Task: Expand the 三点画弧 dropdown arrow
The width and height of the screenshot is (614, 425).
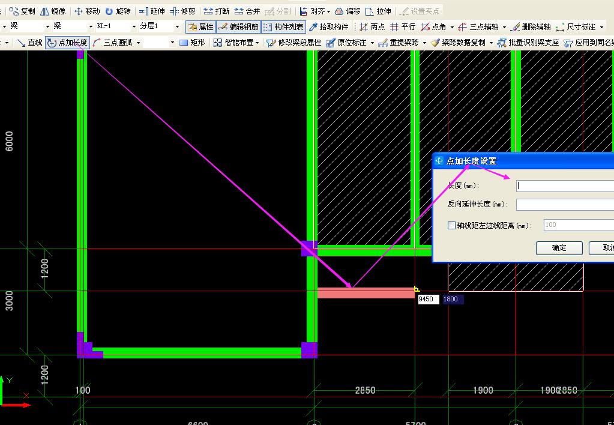Action: pyautogui.click(x=138, y=43)
